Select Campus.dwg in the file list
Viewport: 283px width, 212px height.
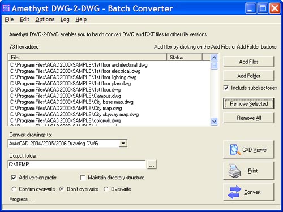pyautogui.click(x=66, y=96)
